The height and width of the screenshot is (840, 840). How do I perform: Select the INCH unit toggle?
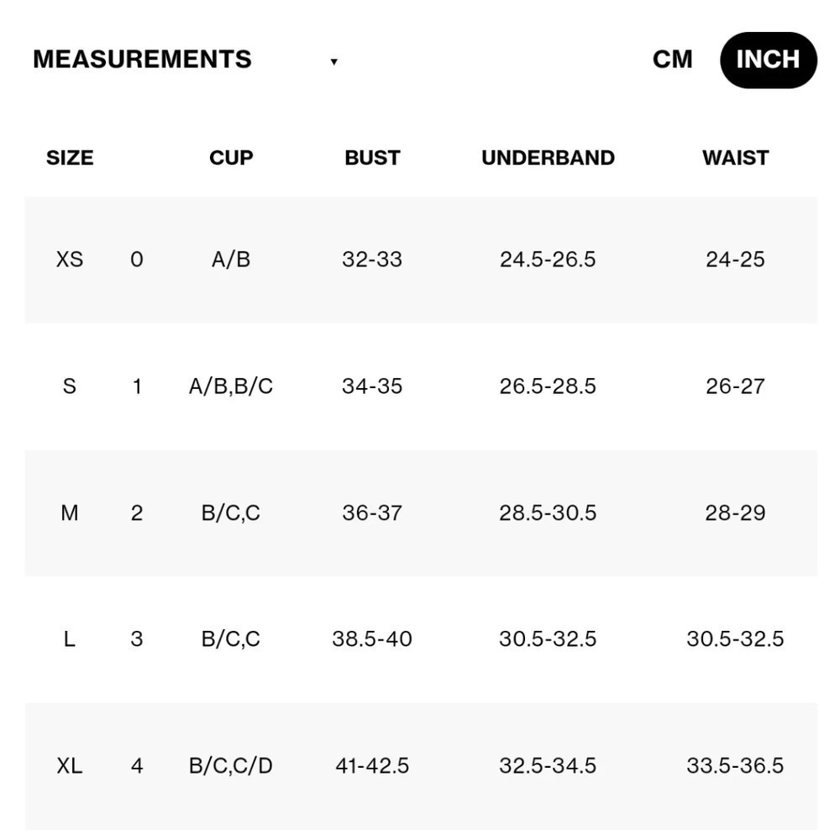click(x=769, y=60)
